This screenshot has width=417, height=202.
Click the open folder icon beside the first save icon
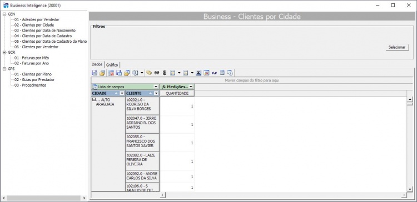pos(102,73)
